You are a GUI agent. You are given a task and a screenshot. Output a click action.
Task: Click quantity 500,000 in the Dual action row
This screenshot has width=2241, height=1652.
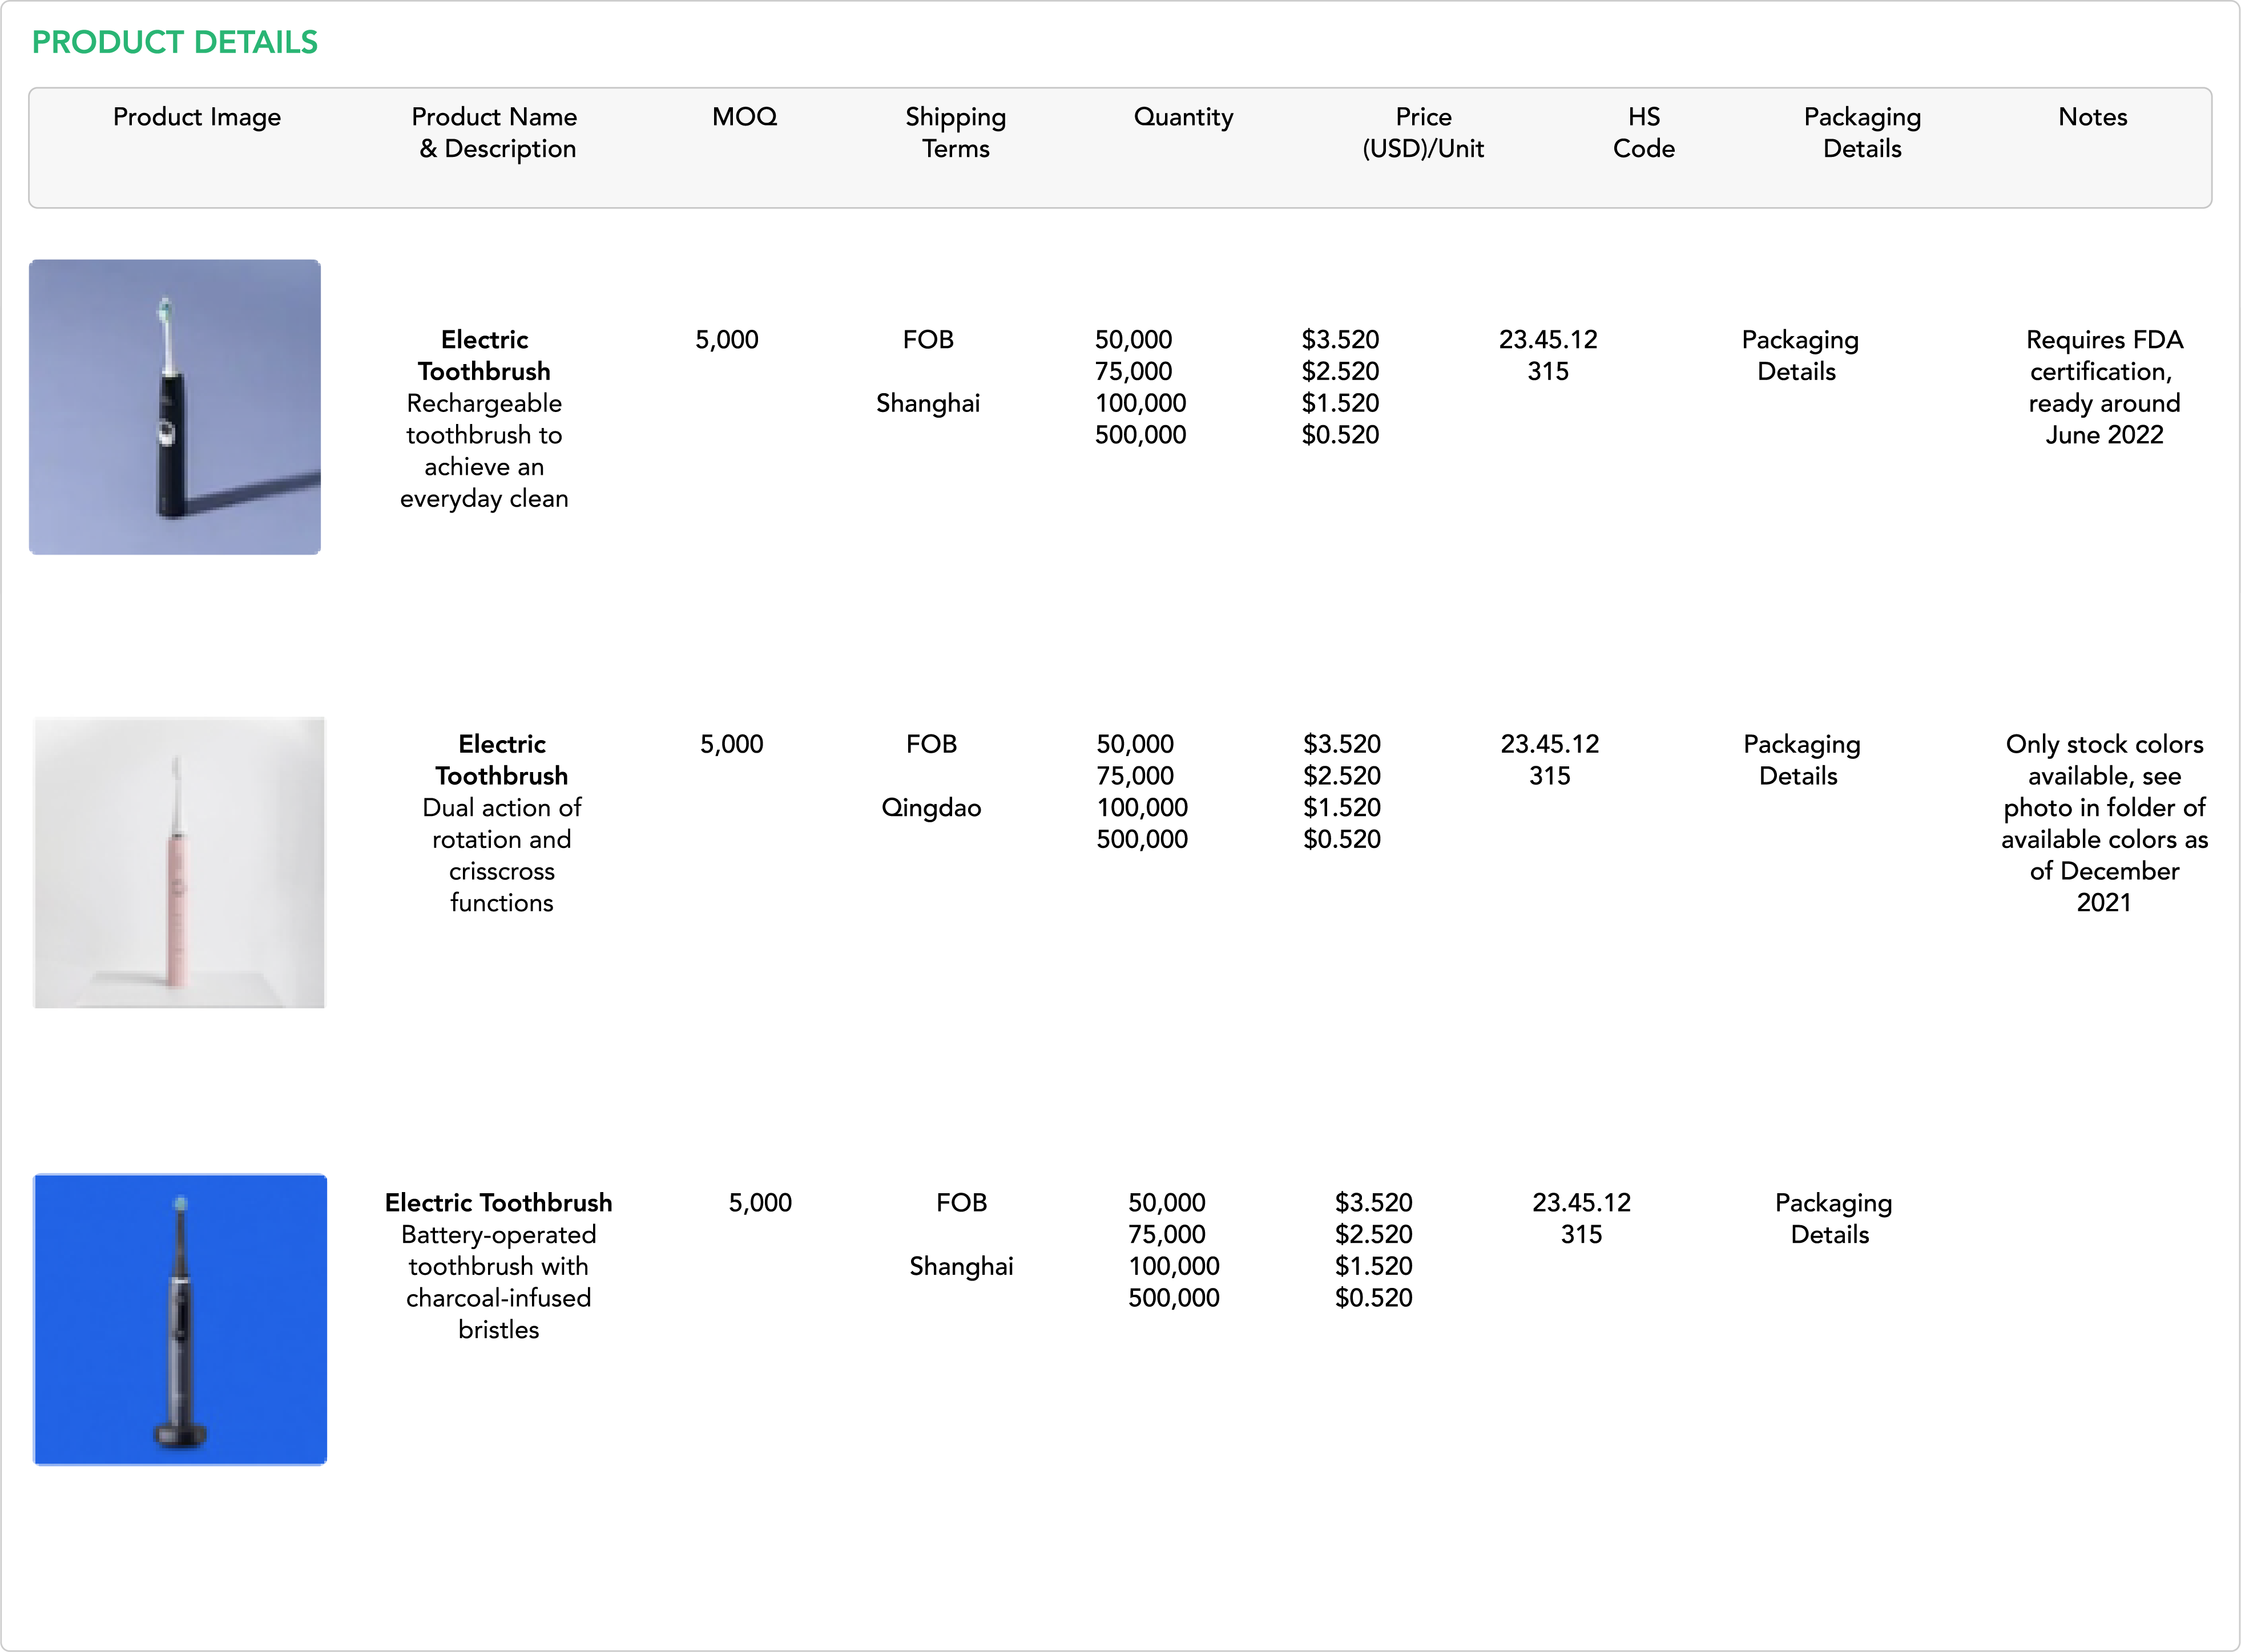(1142, 840)
